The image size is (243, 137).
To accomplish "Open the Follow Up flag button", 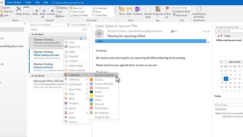I will click(167, 12).
